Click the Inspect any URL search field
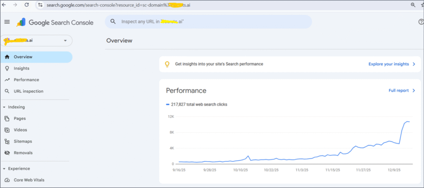Image resolution: width=424 pixels, height=188 pixels. [211, 21]
